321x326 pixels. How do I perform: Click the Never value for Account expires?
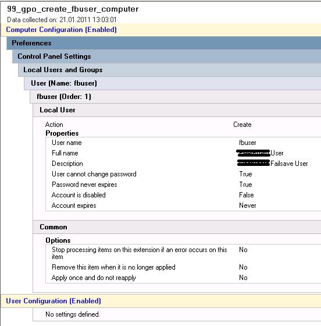[248, 205]
